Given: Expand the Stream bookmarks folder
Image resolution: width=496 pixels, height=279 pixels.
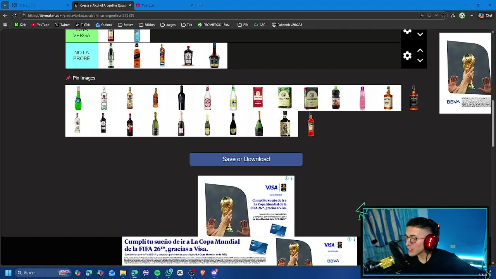Looking at the screenshot, I should 126,25.
